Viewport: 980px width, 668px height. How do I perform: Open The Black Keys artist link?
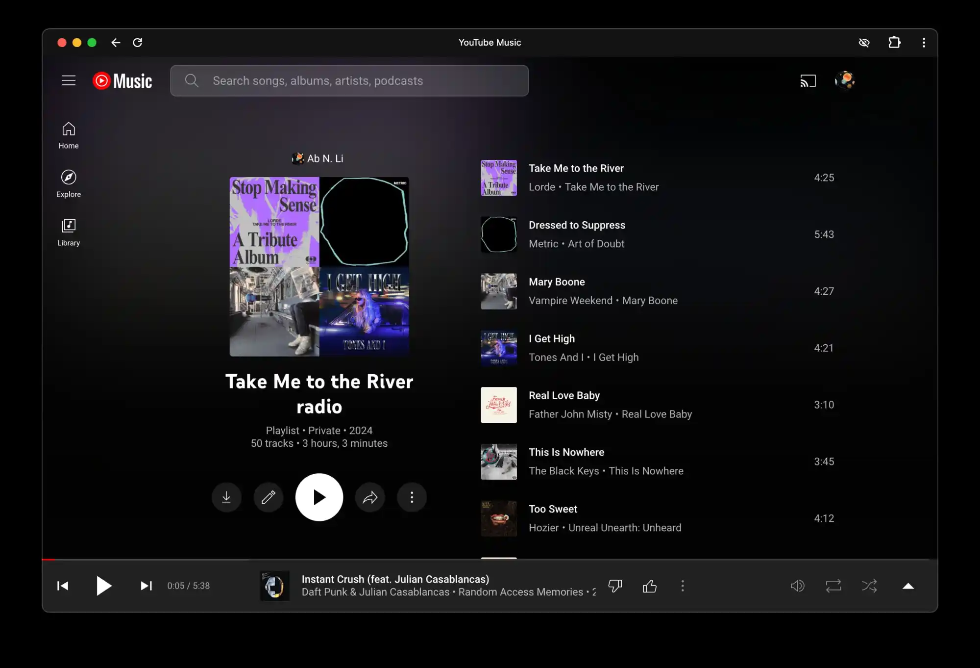[564, 471]
